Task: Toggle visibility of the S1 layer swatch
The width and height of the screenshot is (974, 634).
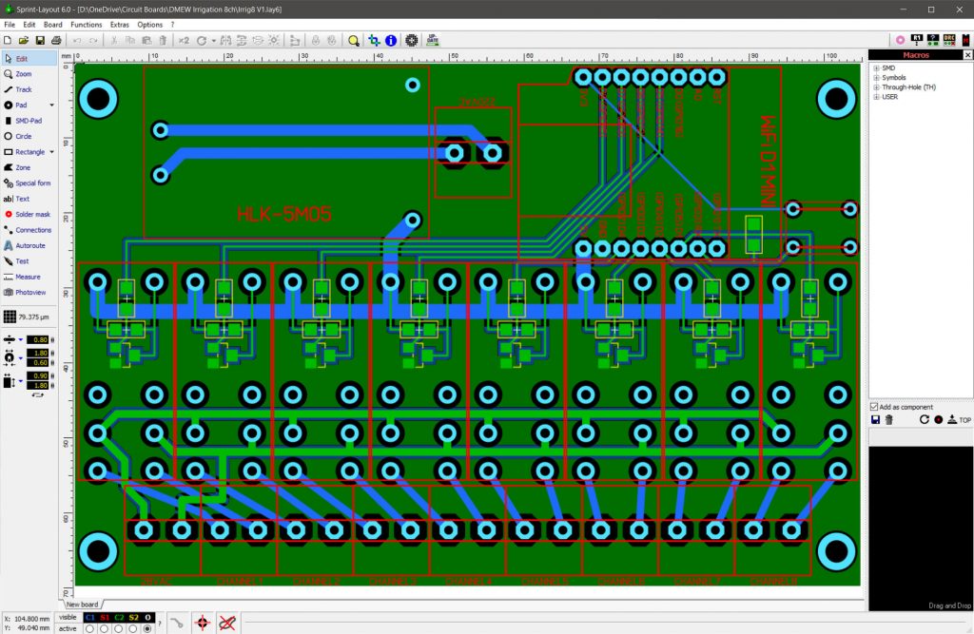Action: (105, 617)
